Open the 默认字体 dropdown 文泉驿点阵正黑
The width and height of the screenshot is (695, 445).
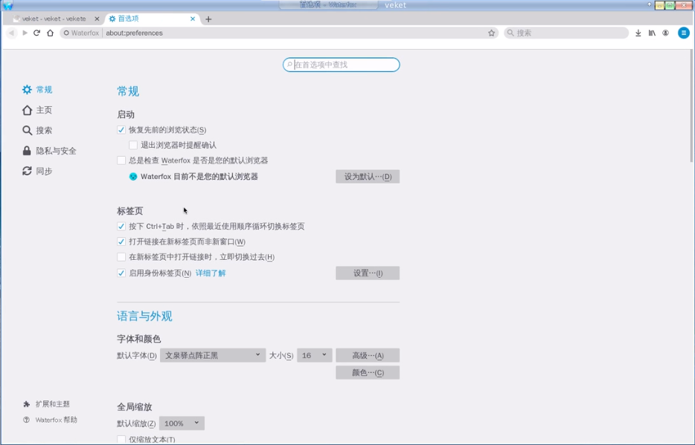(213, 355)
